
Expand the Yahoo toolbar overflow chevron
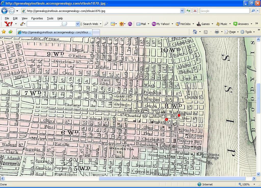point(257,23)
